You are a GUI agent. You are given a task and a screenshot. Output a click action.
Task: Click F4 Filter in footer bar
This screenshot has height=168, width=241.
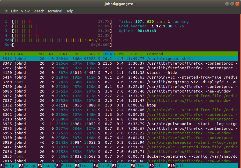coord(65,166)
